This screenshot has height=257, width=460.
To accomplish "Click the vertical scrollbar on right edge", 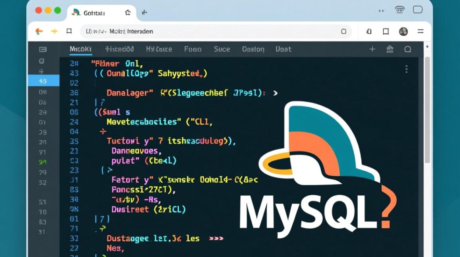I will point(427,110).
